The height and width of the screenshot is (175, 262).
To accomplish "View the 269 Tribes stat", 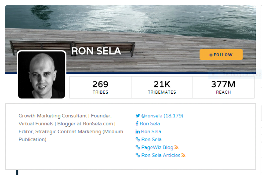I will (100, 87).
